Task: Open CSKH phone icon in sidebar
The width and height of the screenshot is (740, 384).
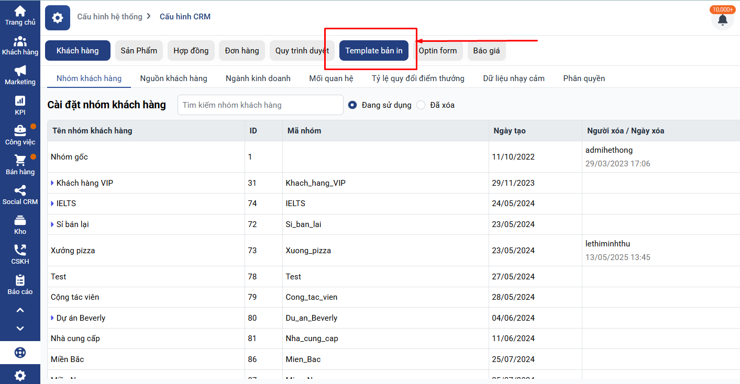Action: click(x=20, y=250)
